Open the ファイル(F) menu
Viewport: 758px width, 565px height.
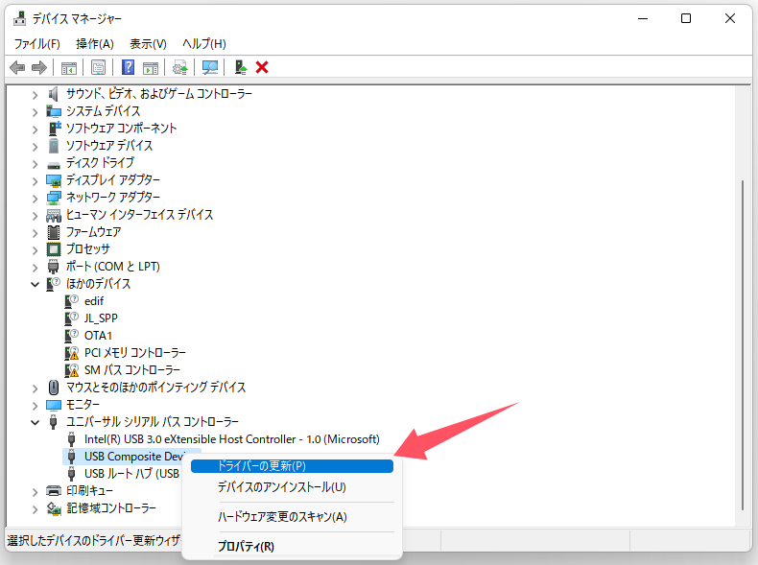(x=36, y=44)
